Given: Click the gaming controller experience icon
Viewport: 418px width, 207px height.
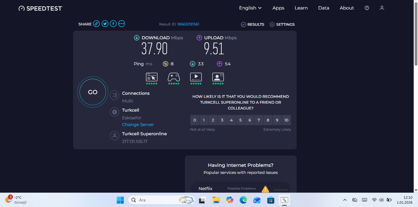Looking at the screenshot, I should point(174,77).
